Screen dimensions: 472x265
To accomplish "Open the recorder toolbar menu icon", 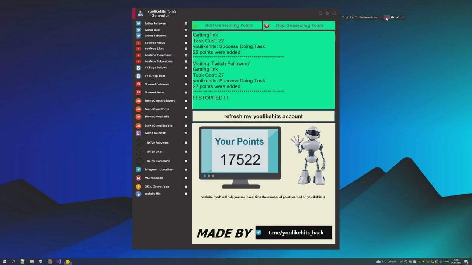I will click(343, 17).
